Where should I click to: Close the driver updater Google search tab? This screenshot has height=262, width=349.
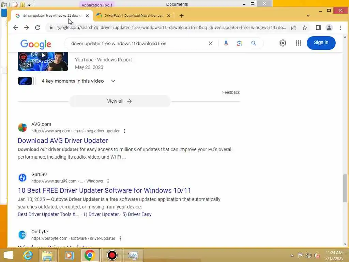tap(87, 16)
